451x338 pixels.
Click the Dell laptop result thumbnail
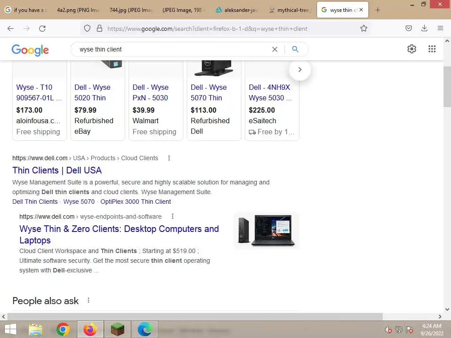[x=266, y=231]
